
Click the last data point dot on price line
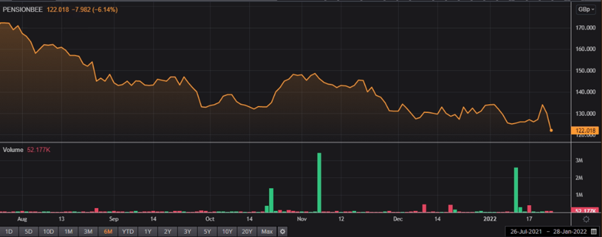(551, 130)
